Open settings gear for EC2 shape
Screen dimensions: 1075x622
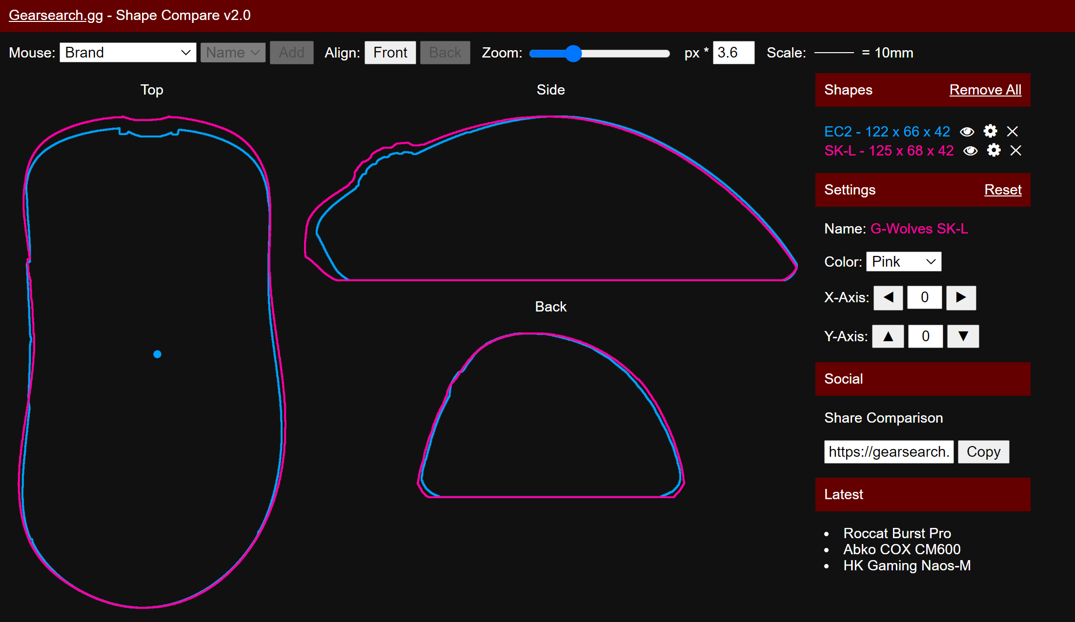click(x=990, y=132)
